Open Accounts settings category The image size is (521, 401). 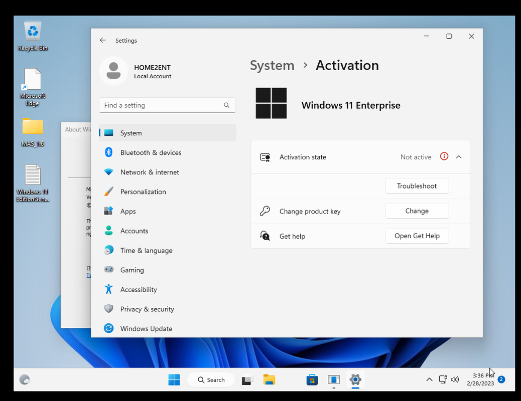167,231
